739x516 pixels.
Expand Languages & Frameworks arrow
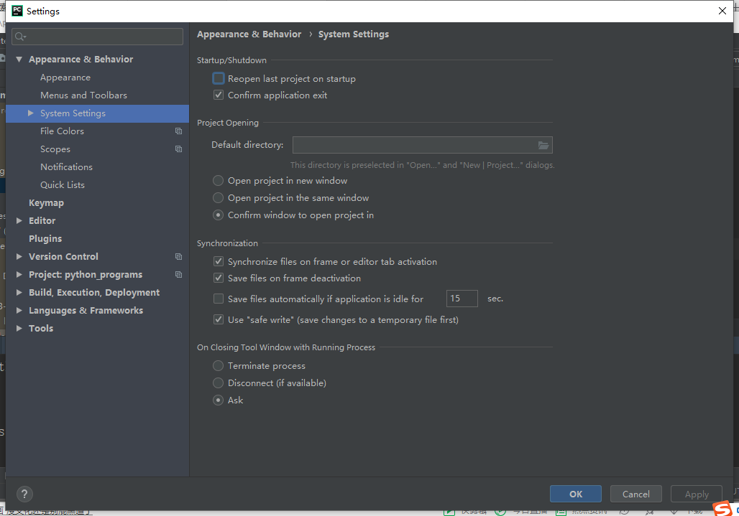pos(19,311)
